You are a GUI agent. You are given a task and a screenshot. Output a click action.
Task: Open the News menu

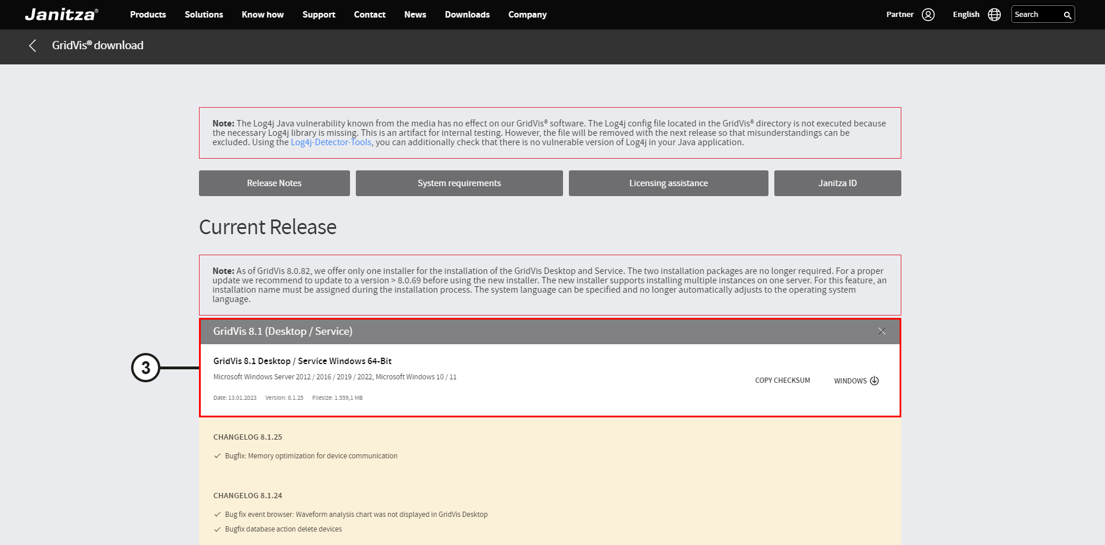(415, 15)
